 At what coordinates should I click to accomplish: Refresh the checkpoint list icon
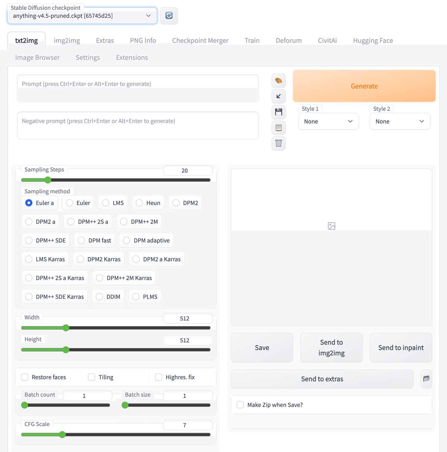[x=169, y=16]
